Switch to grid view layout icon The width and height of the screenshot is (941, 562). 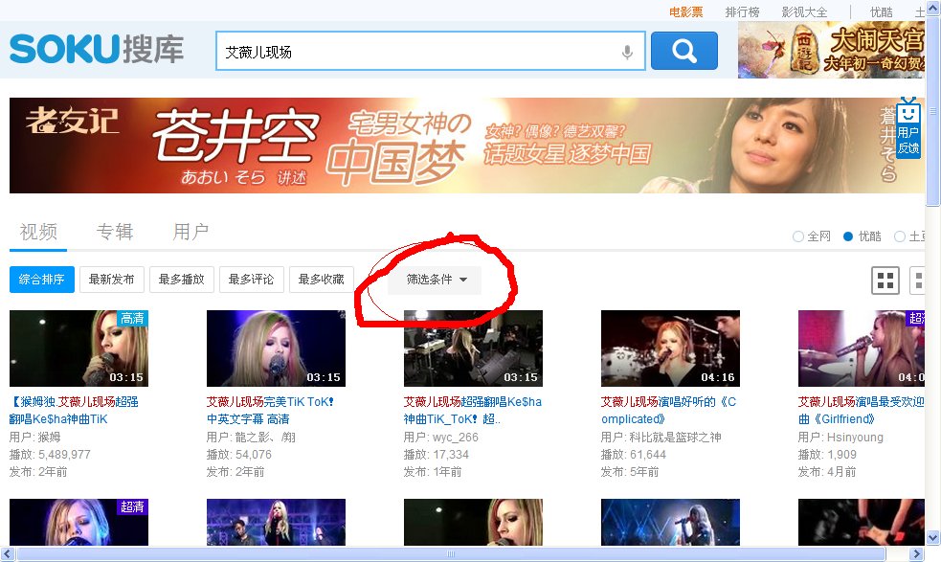(885, 281)
